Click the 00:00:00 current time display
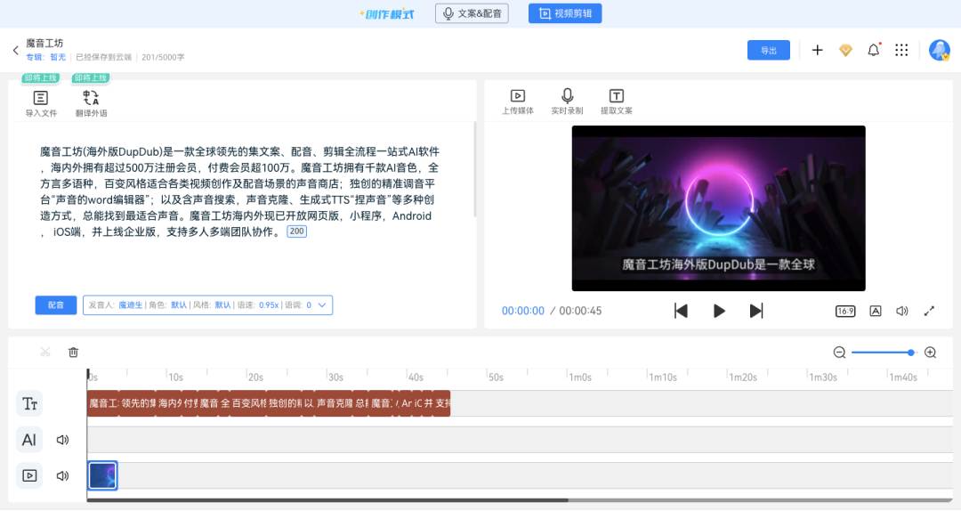Viewport: 961px width, 511px height. pos(523,311)
